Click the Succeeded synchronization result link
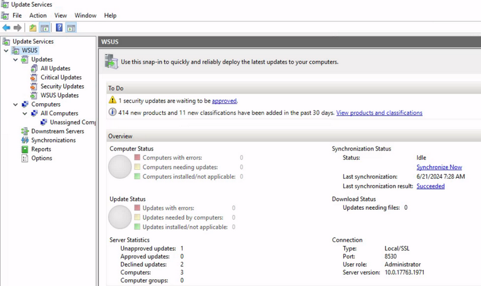Screen dimensions: 481x286 click(430, 186)
